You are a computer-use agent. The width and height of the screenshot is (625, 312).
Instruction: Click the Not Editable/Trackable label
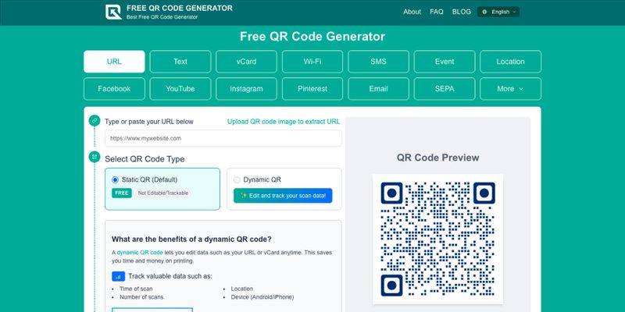click(x=163, y=193)
